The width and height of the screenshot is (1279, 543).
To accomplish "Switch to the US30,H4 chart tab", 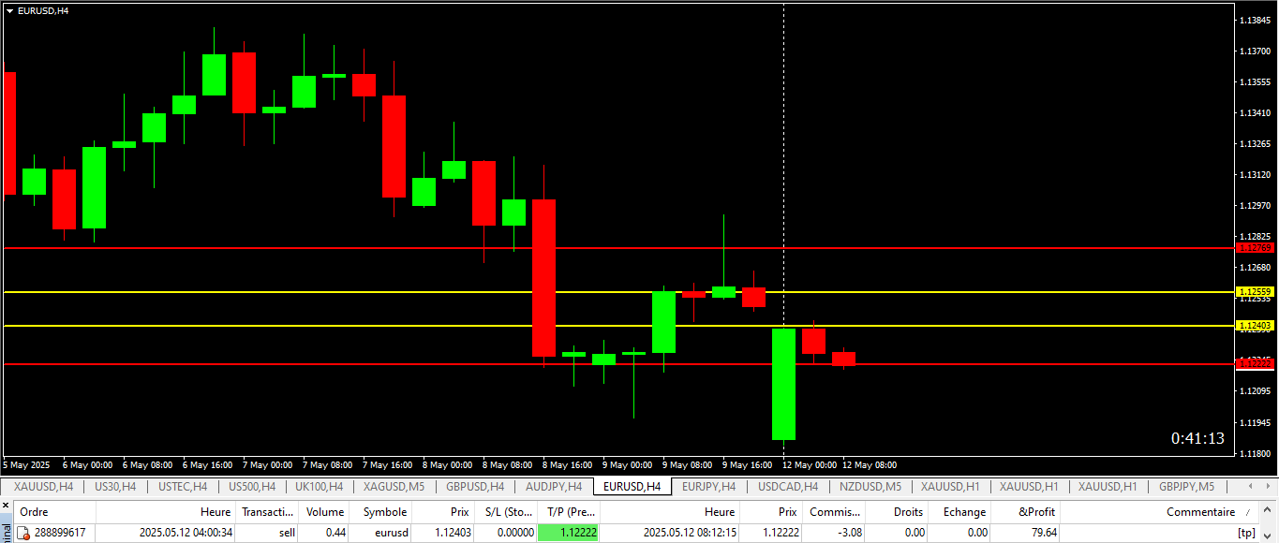I will click(115, 487).
